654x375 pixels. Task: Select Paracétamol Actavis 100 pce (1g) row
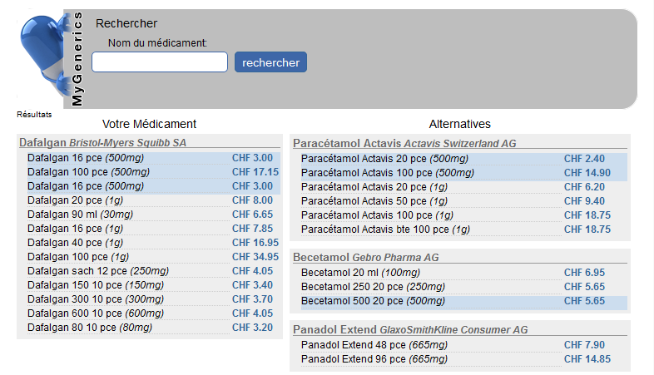click(463, 215)
